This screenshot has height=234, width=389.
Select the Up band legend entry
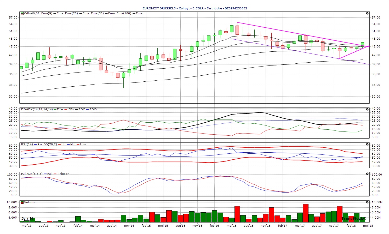pos(63,145)
